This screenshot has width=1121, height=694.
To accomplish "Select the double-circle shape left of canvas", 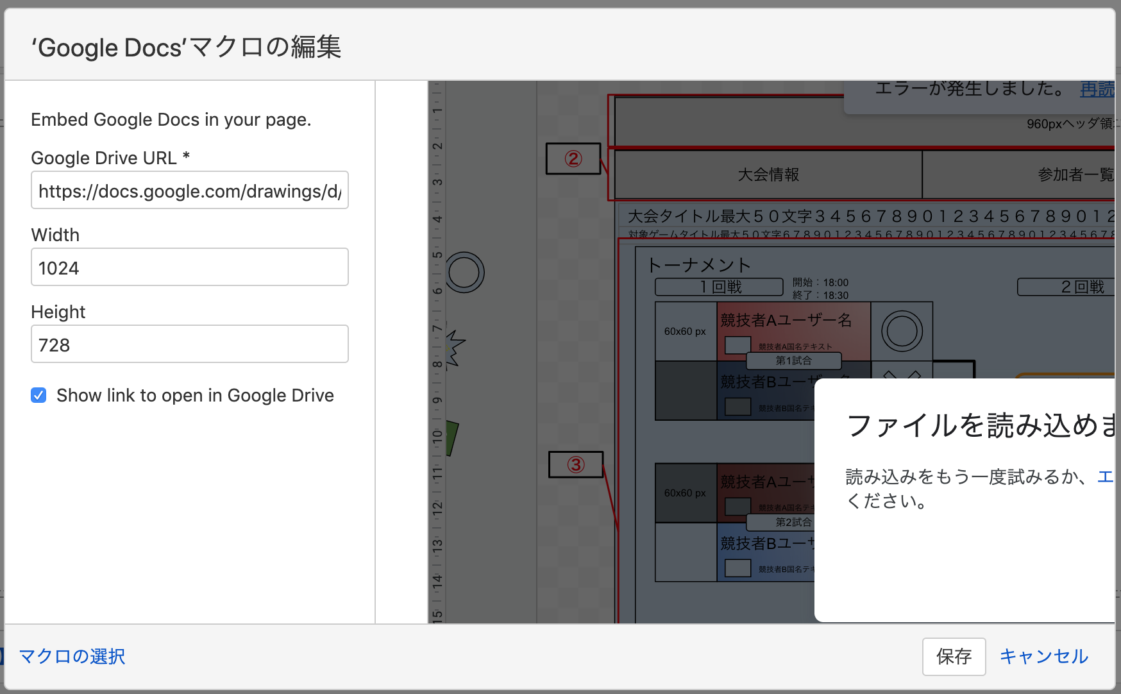I will 464,273.
